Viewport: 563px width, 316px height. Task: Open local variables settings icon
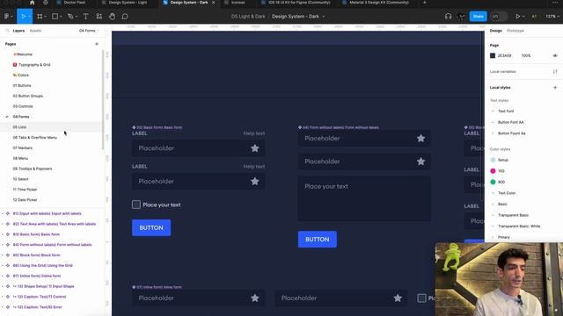pyautogui.click(x=555, y=72)
